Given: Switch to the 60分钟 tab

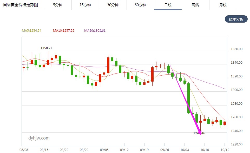Looking at the screenshot, I should 140,5.
